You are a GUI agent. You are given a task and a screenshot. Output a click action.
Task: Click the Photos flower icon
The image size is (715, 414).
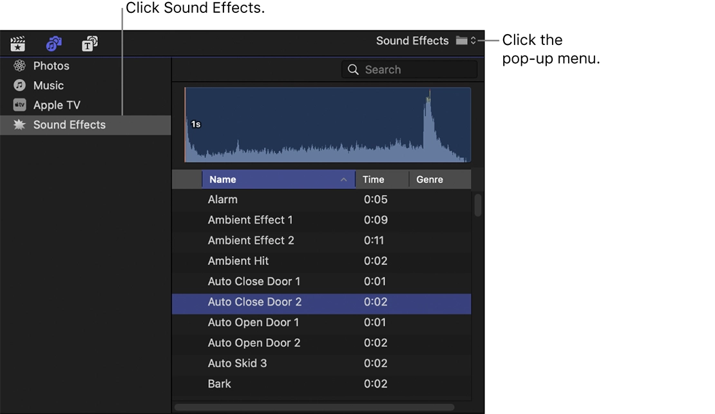(x=19, y=66)
